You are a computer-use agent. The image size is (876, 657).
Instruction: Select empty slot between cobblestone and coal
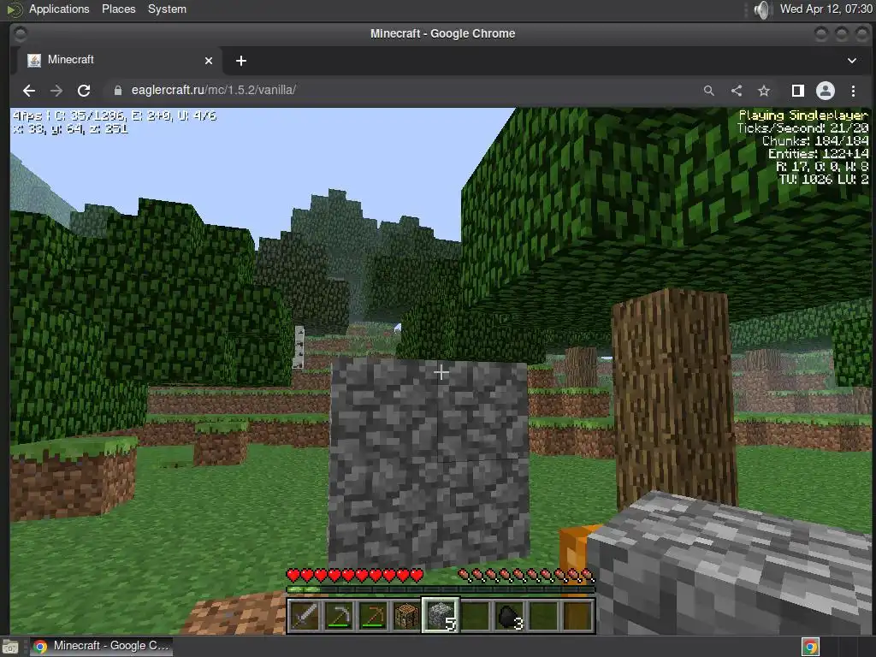click(x=475, y=616)
